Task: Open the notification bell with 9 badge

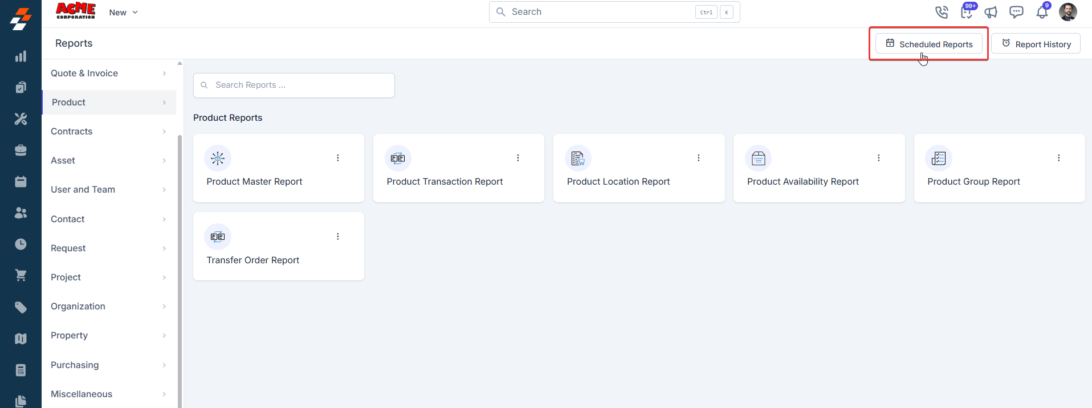Action: click(x=1042, y=11)
